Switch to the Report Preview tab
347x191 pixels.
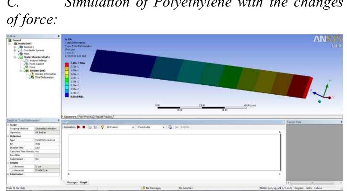104,117
